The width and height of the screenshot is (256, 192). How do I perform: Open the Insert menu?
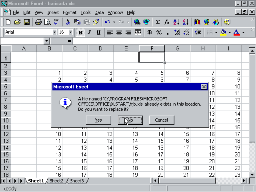[x=53, y=12]
